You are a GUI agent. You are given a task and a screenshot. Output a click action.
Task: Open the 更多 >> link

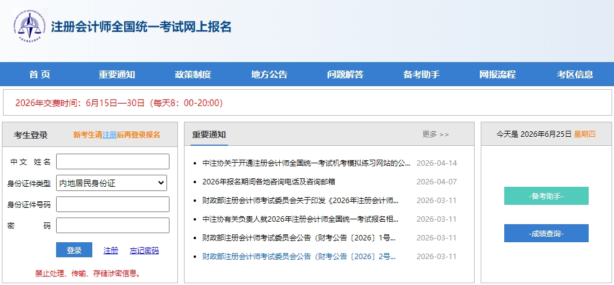pos(435,134)
